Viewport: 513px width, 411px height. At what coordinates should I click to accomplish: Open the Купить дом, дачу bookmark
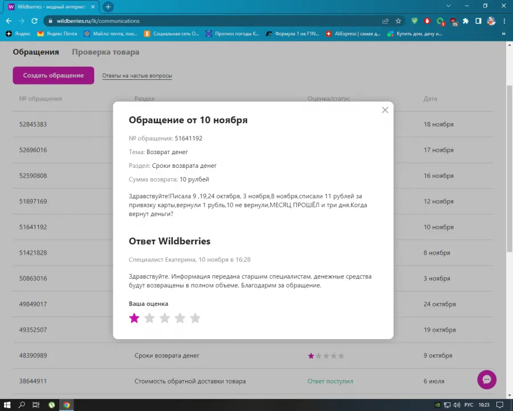coord(414,34)
